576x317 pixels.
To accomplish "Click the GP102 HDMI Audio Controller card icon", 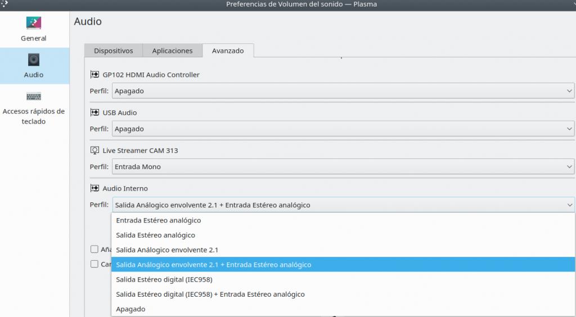I will point(94,75).
